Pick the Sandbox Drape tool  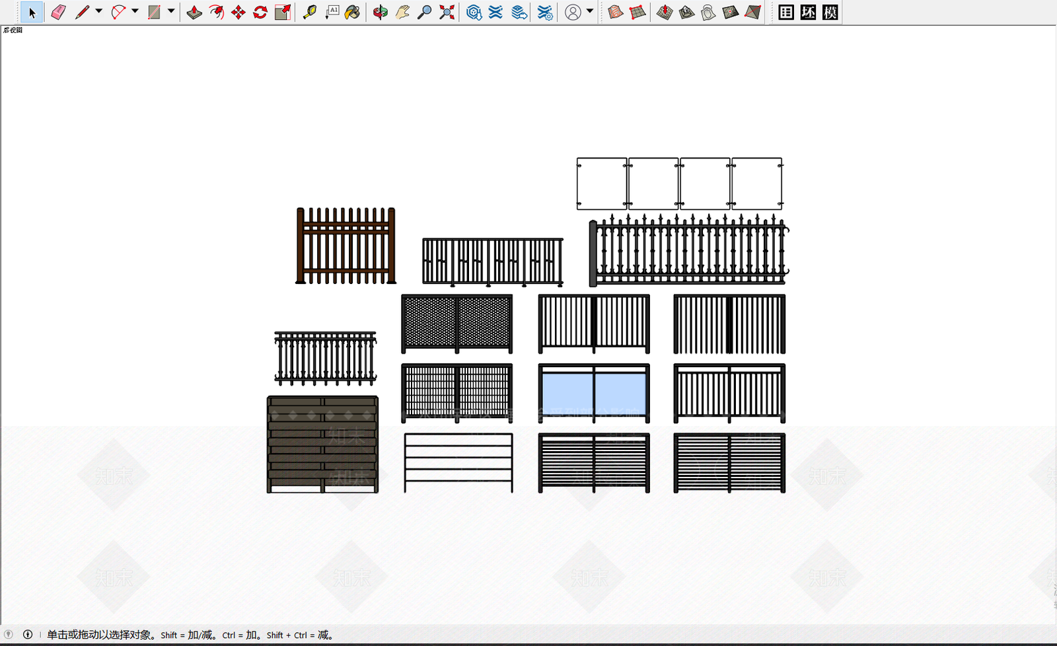(x=708, y=12)
